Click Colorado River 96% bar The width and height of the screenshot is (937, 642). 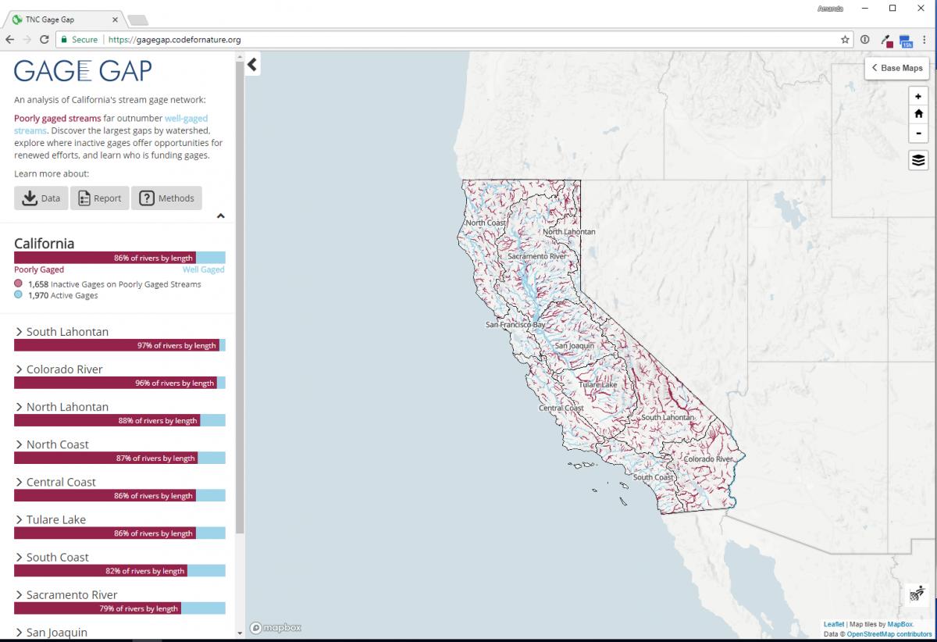(x=119, y=383)
